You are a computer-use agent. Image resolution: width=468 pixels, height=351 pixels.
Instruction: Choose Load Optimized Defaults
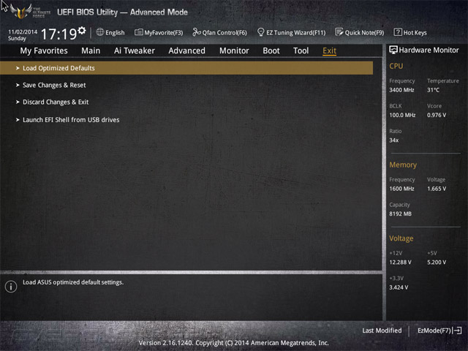coord(186,68)
